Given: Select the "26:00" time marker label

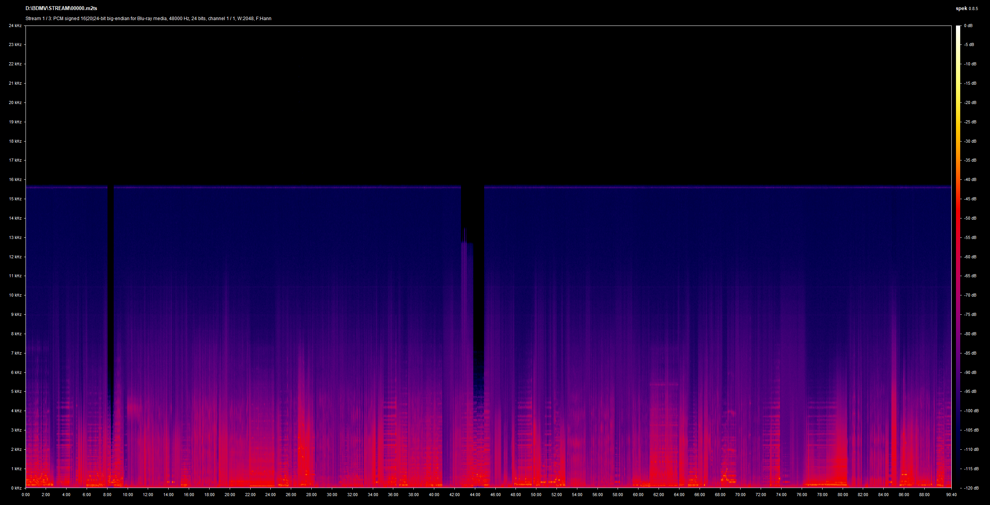Looking at the screenshot, I should [x=291, y=495].
